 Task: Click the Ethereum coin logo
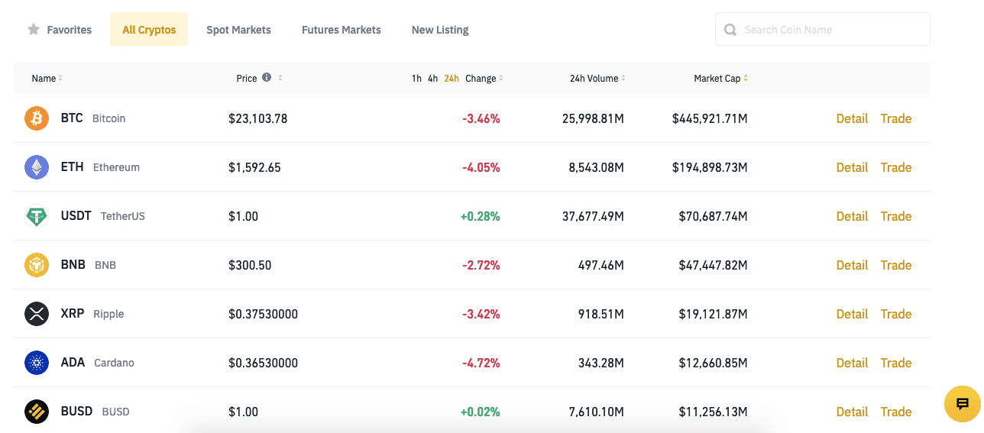tap(37, 167)
